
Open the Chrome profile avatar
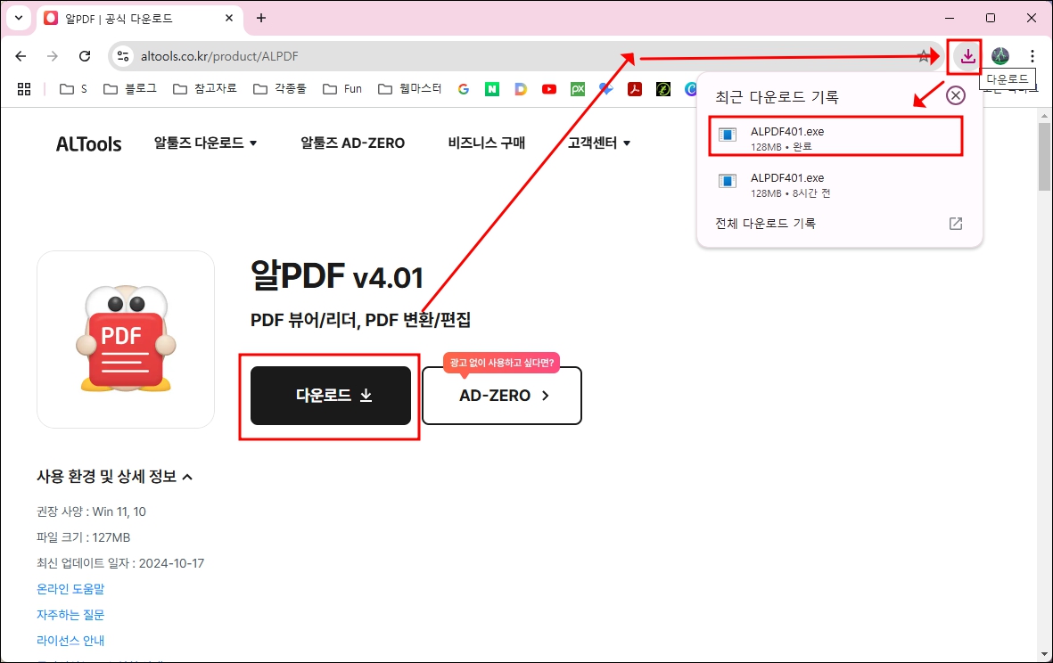pos(1000,56)
